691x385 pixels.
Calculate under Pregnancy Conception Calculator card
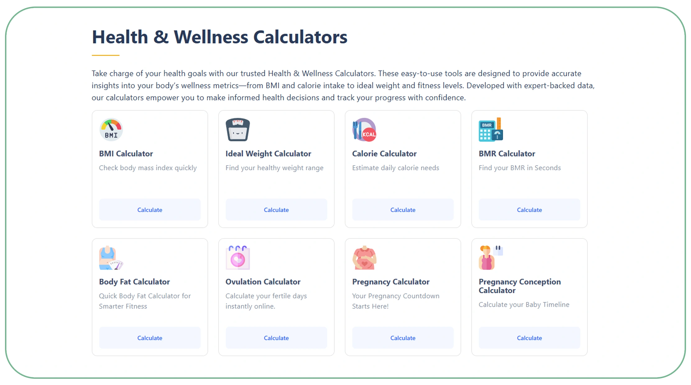click(x=529, y=338)
